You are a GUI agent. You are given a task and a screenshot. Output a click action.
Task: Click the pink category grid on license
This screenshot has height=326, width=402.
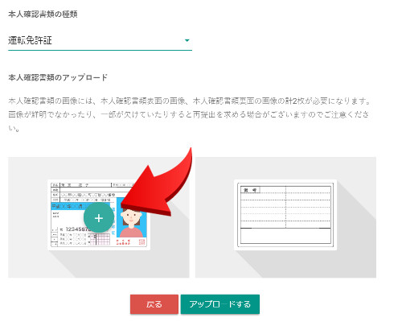tap(99, 239)
